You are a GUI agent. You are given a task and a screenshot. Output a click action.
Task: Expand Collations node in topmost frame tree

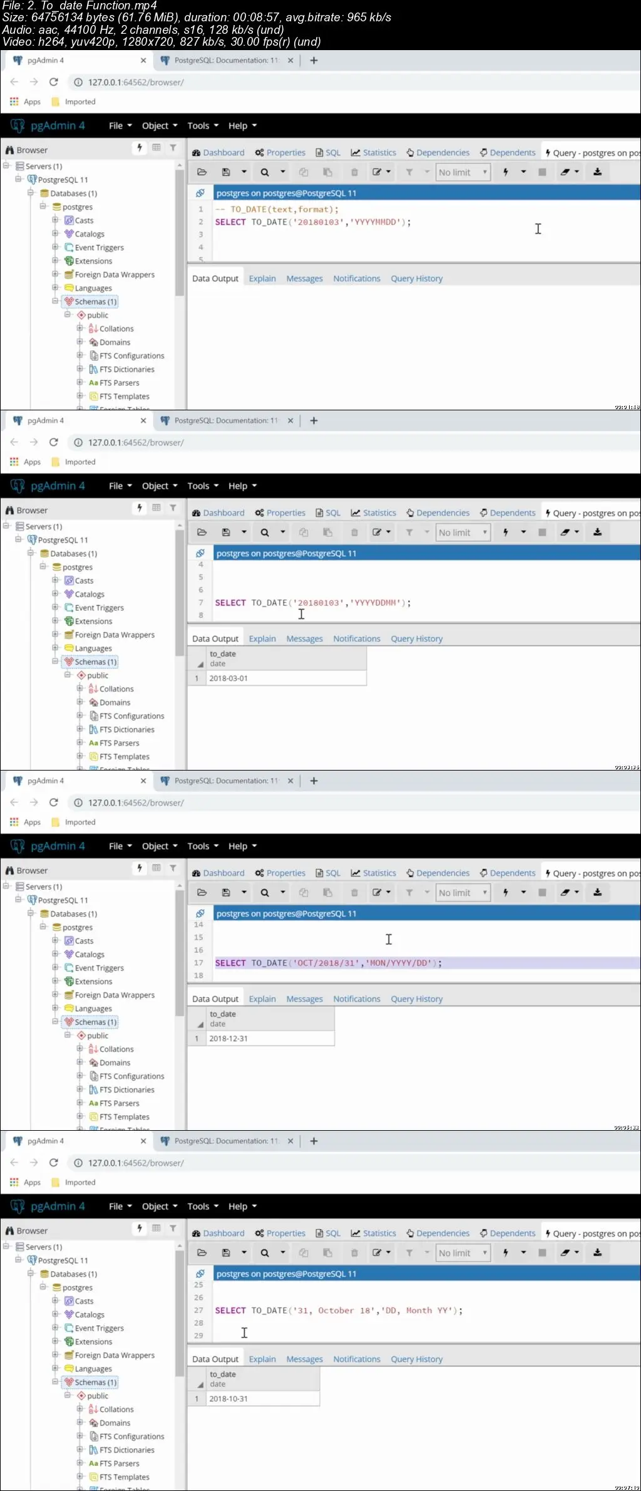click(79, 328)
